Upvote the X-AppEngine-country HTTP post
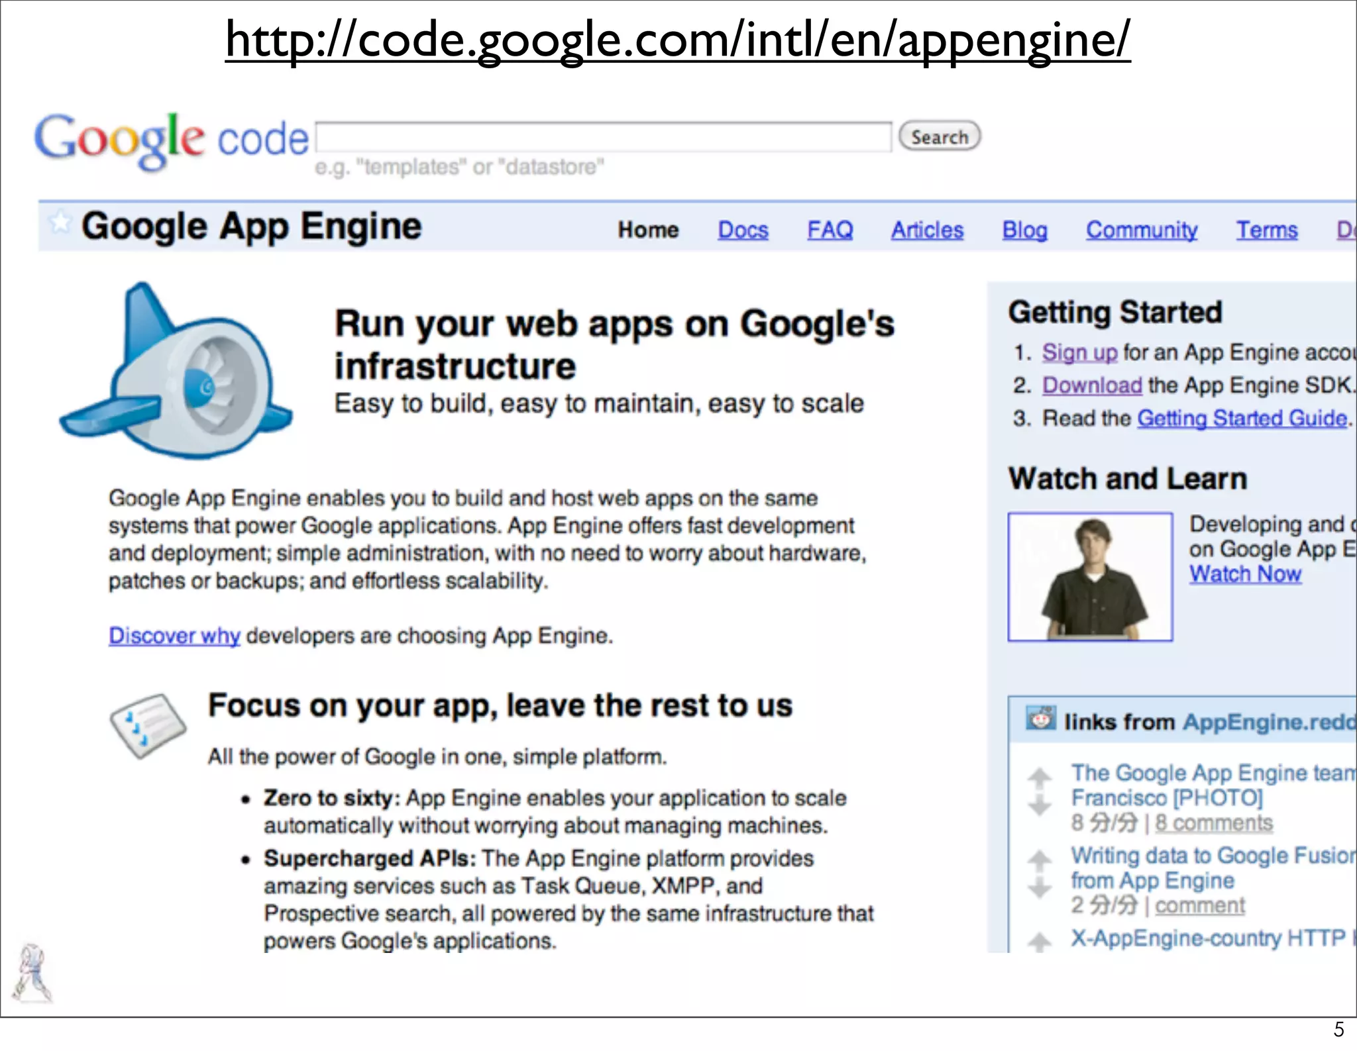This screenshot has height=1051, width=1357. click(1040, 942)
